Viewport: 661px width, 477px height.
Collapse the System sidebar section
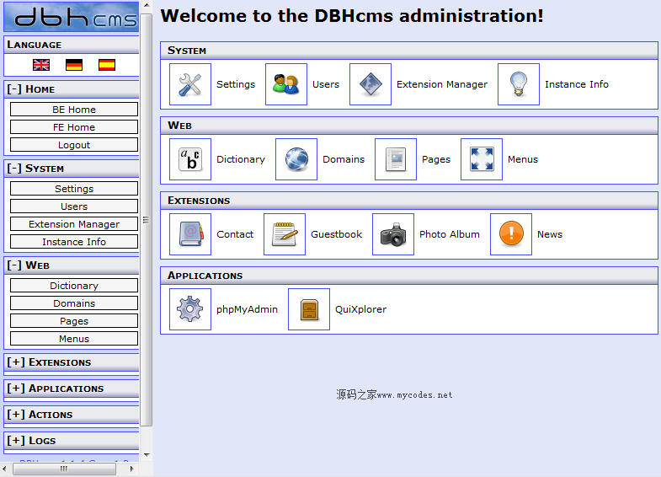(14, 169)
